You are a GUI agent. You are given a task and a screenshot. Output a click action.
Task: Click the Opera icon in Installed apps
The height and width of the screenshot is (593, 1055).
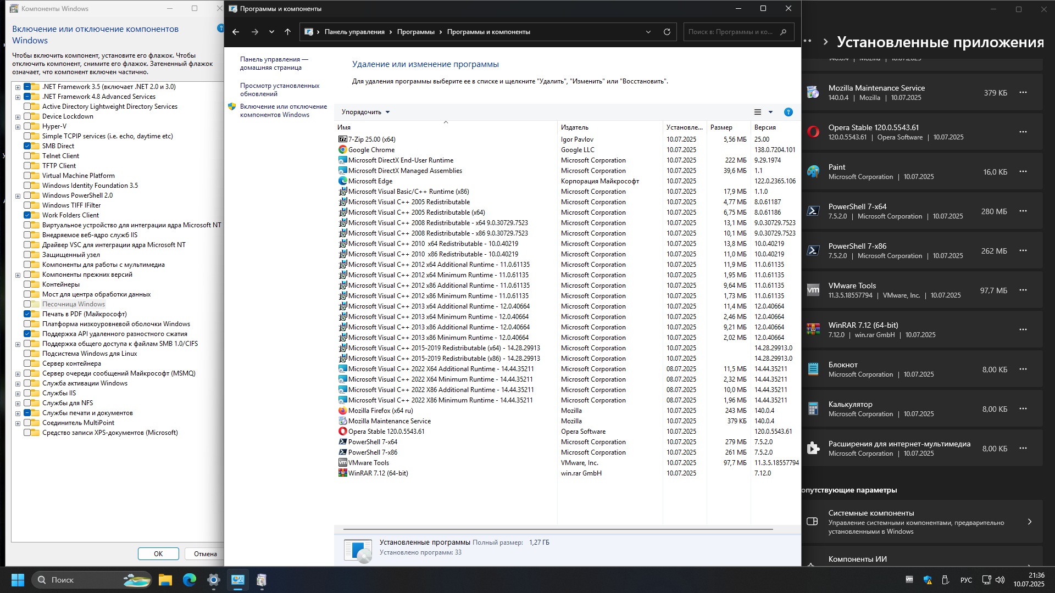pos(813,132)
